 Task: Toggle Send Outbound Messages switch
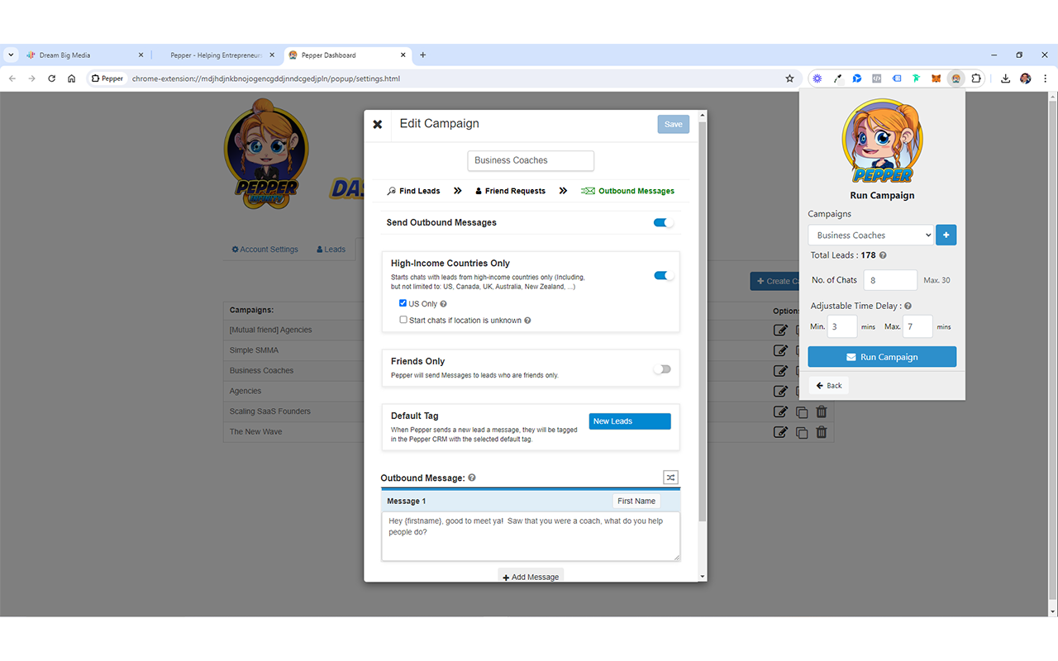[x=663, y=222]
